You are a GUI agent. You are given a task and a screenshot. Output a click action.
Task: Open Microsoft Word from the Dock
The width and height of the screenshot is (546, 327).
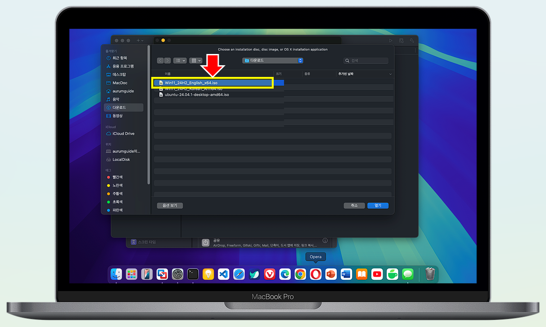point(346,274)
